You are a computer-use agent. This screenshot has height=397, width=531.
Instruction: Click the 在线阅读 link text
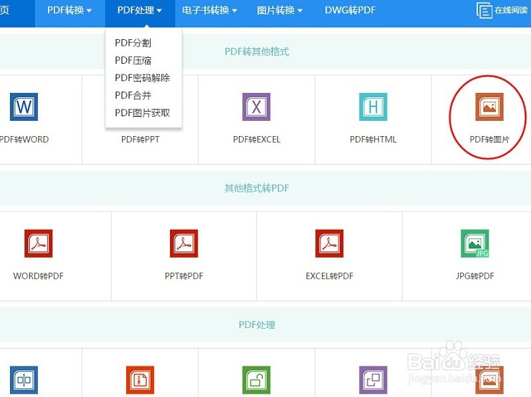(x=511, y=10)
